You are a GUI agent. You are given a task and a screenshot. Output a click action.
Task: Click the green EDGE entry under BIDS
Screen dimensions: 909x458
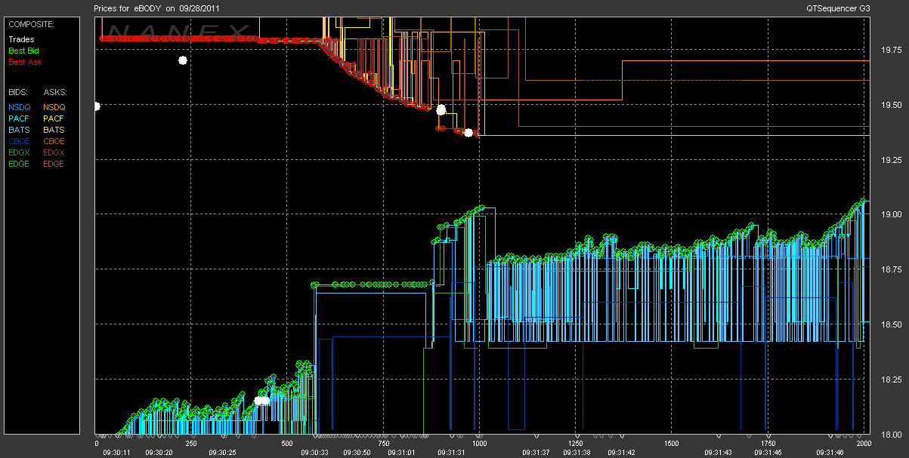coord(20,164)
